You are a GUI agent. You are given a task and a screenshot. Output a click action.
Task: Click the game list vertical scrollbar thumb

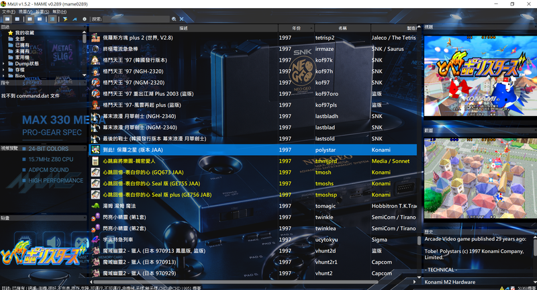[x=419, y=241]
